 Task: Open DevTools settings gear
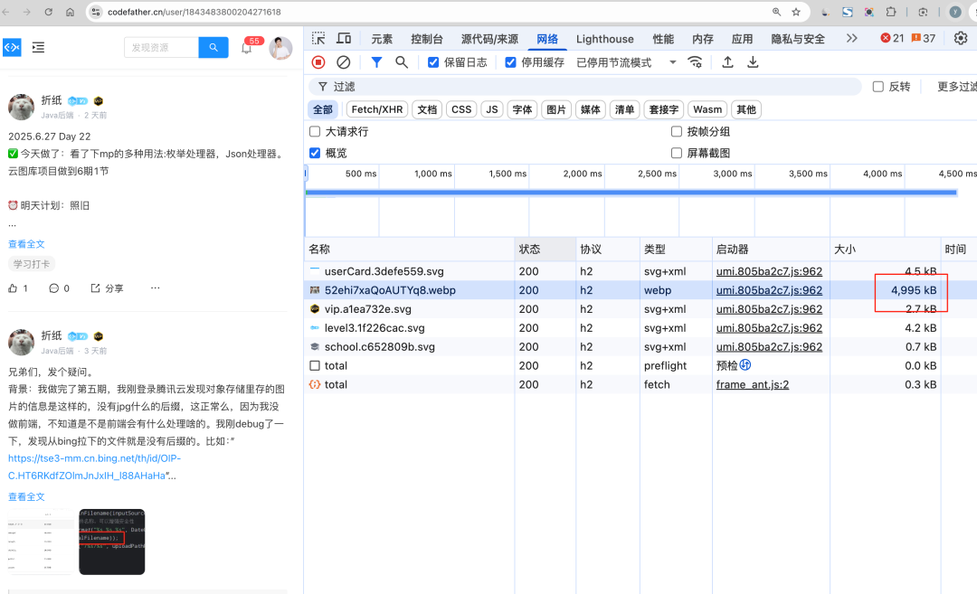click(961, 39)
